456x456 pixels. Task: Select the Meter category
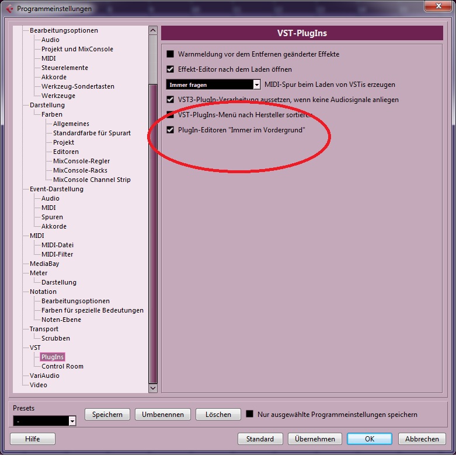click(x=39, y=273)
